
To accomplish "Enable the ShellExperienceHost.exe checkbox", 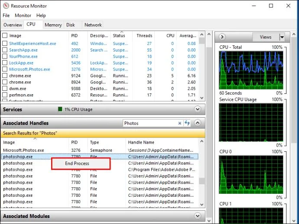I will [x=5, y=43].
